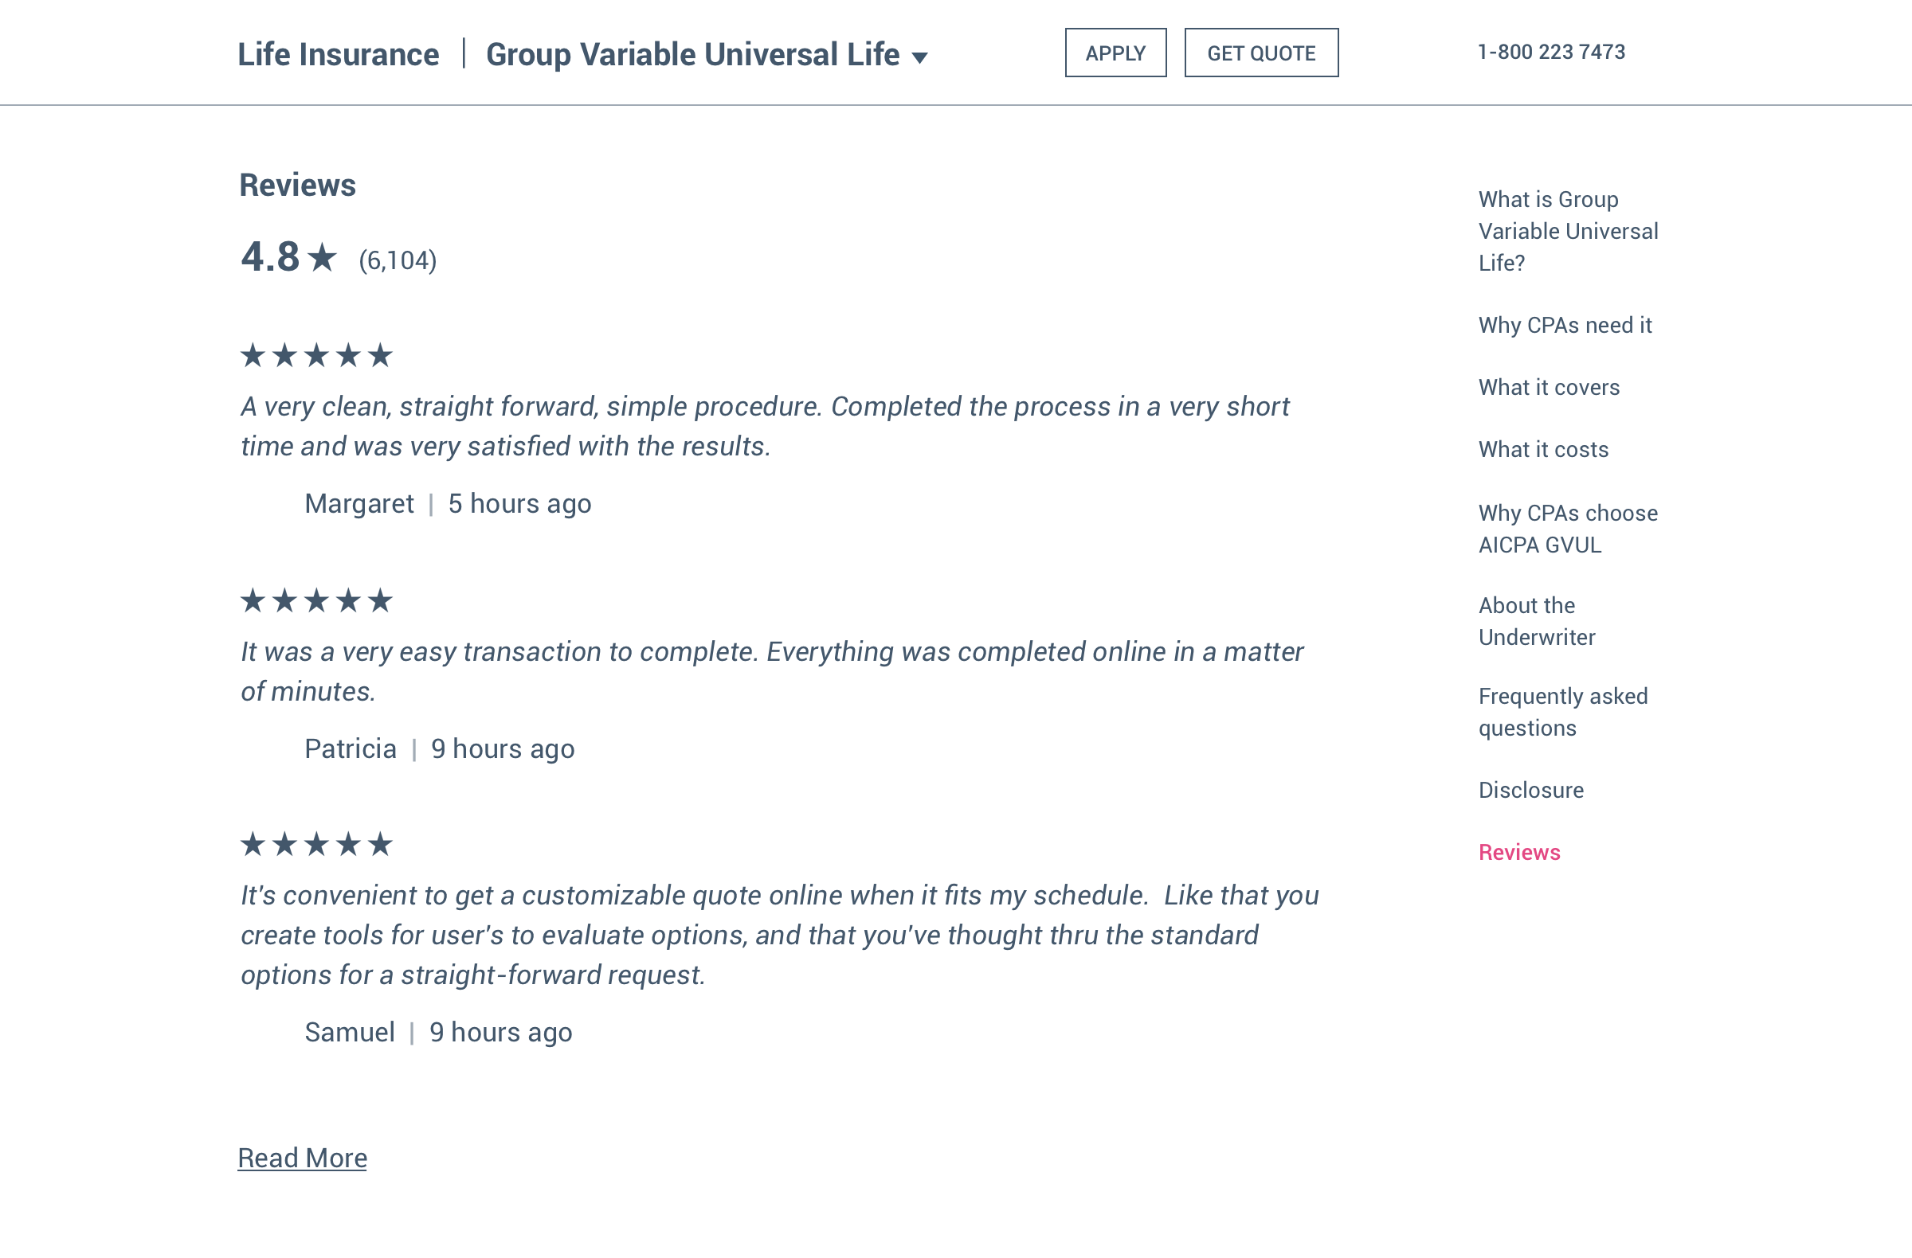Go to Why CPAs need it section
Screen dimensions: 1912x1258
(1564, 325)
